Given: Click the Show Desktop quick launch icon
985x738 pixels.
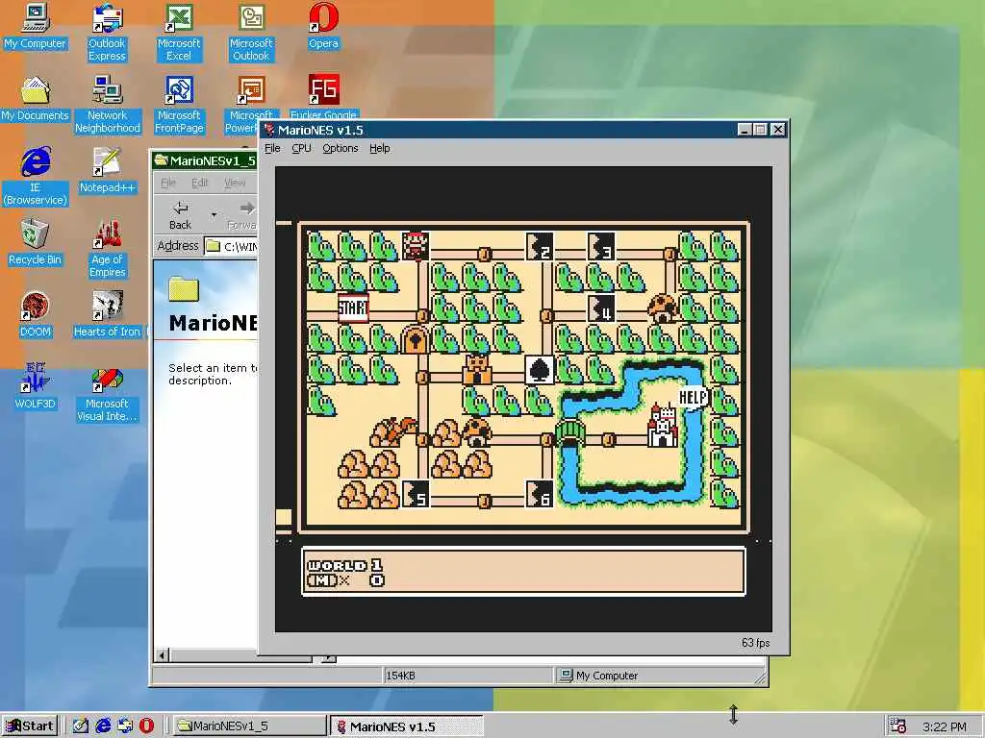Looking at the screenshot, I should click(81, 726).
